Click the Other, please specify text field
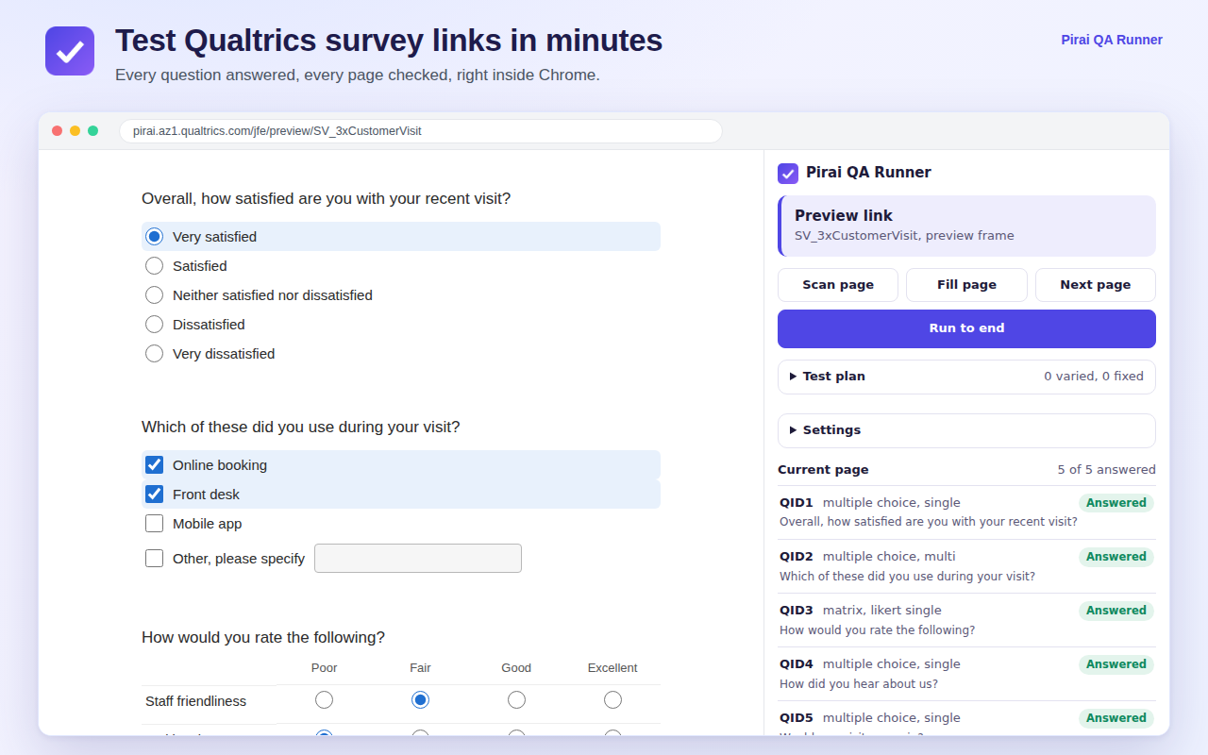 [418, 558]
